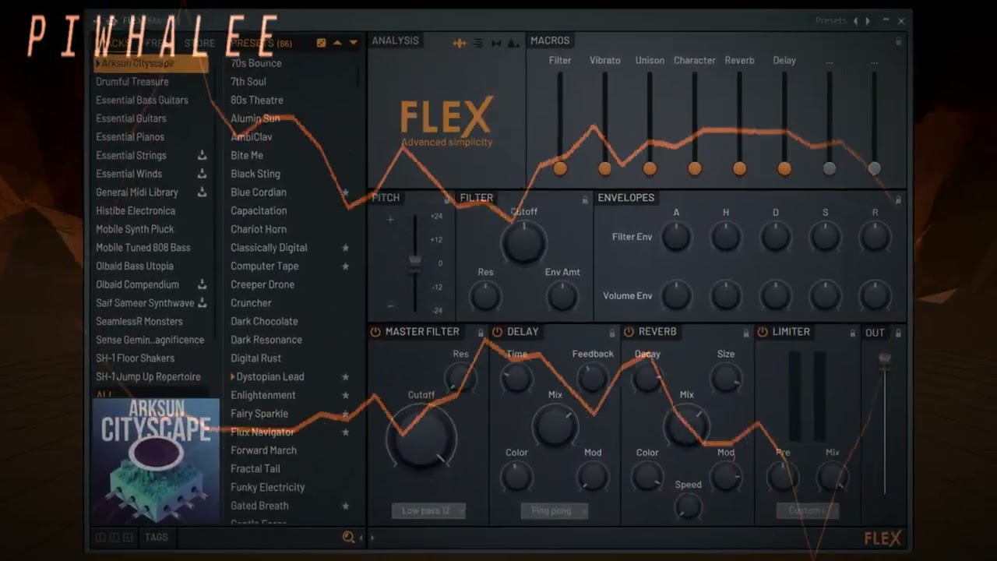Open the Store tab
Viewport: 997px width, 561px height.
click(x=199, y=44)
